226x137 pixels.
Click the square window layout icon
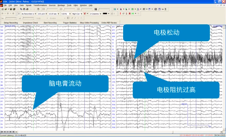point(156,9)
